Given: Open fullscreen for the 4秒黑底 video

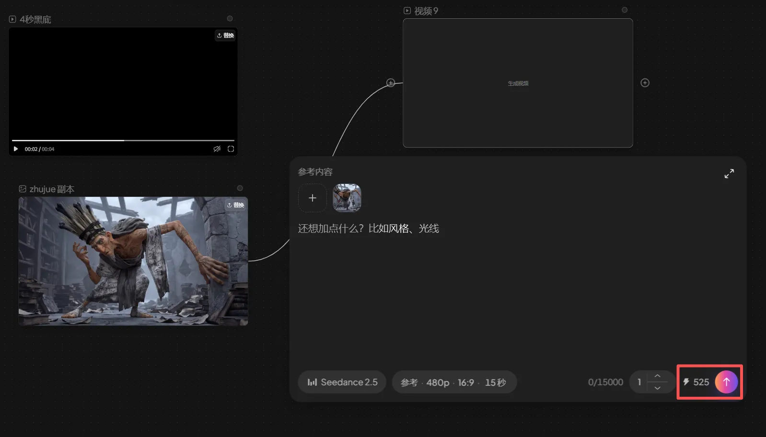Looking at the screenshot, I should pyautogui.click(x=231, y=149).
